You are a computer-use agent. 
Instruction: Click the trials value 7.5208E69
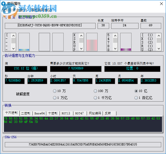pos(76,69)
